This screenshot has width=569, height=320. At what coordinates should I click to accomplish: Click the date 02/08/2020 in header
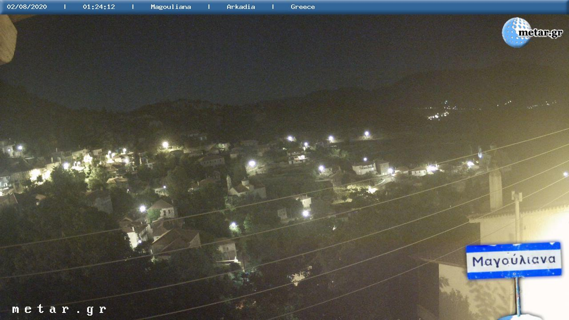click(27, 7)
